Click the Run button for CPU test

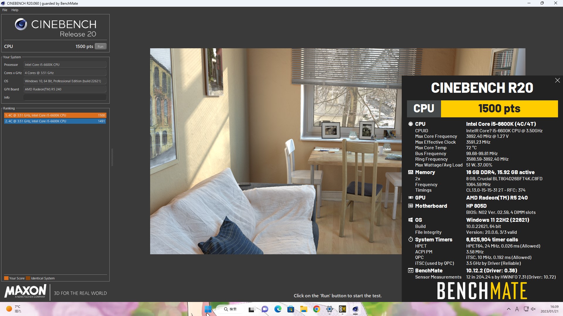(x=100, y=47)
